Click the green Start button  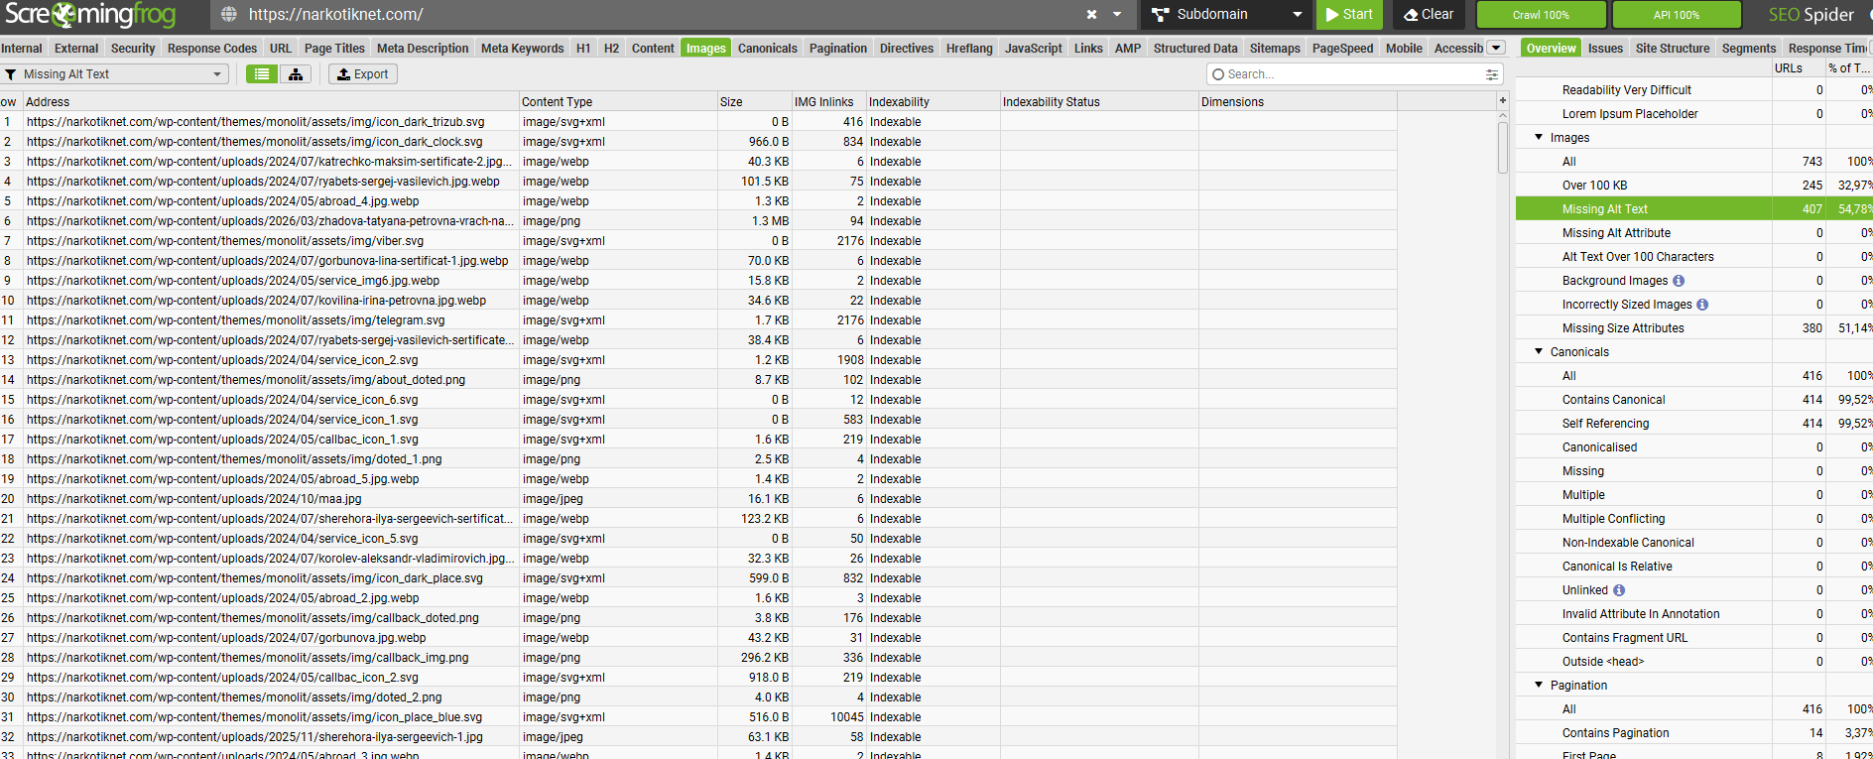(1349, 15)
